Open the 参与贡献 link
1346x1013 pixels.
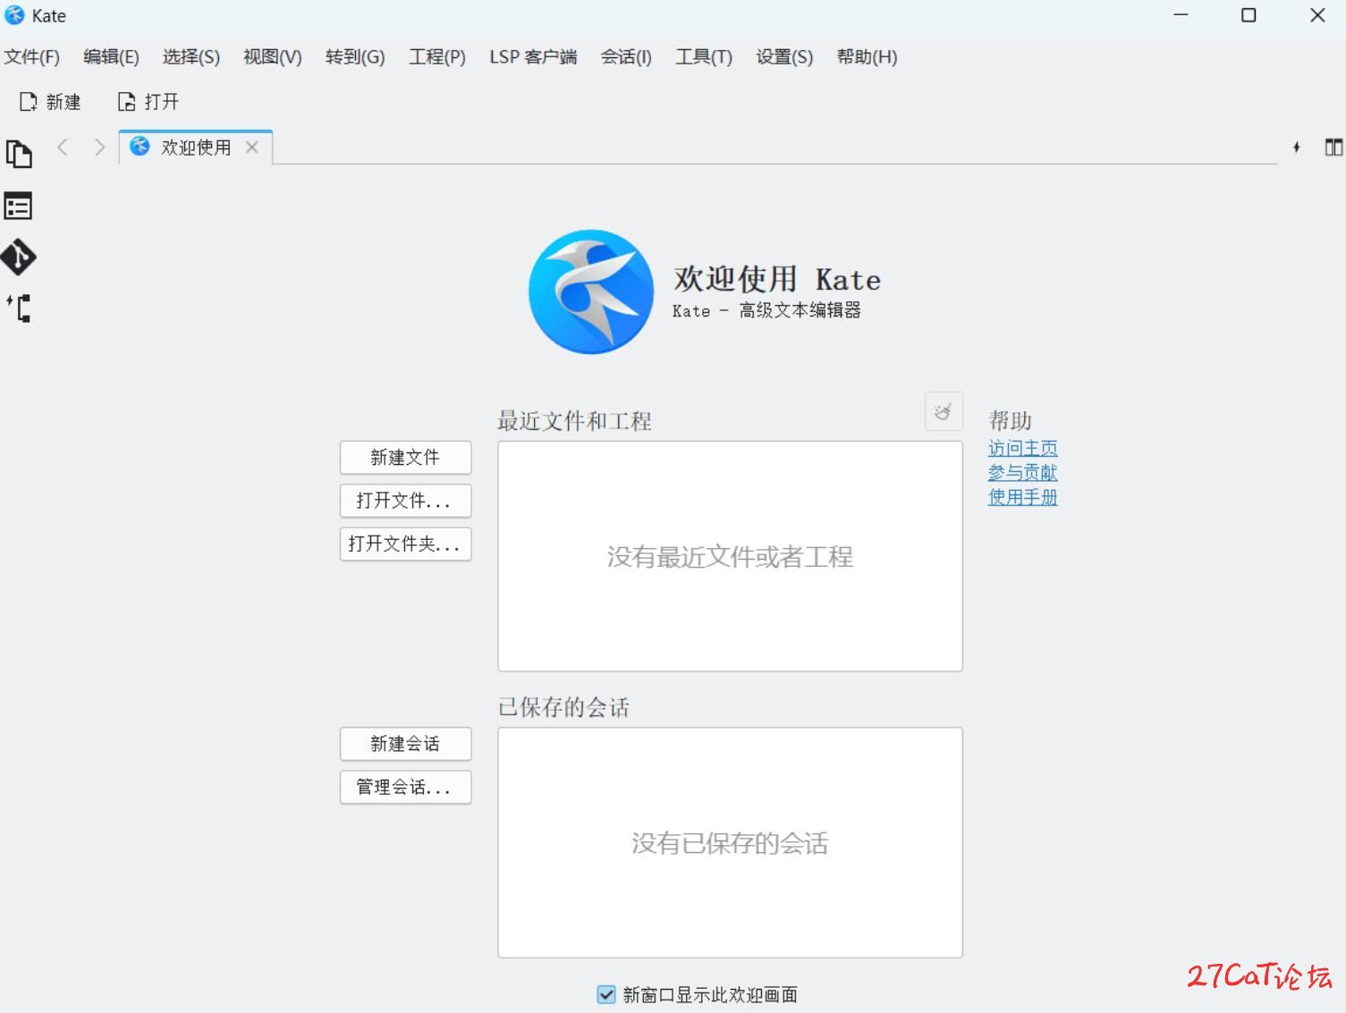click(x=1022, y=472)
